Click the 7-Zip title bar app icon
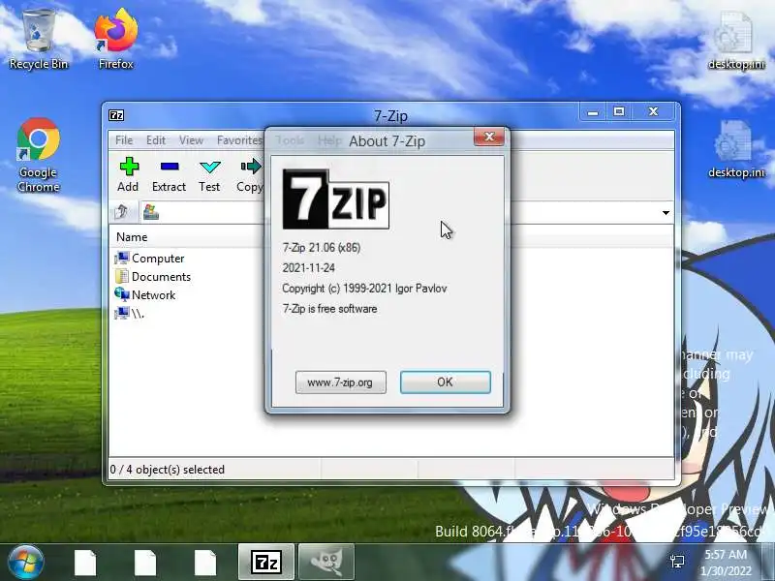Screen dimensions: 775x581 pyautogui.click(x=116, y=115)
